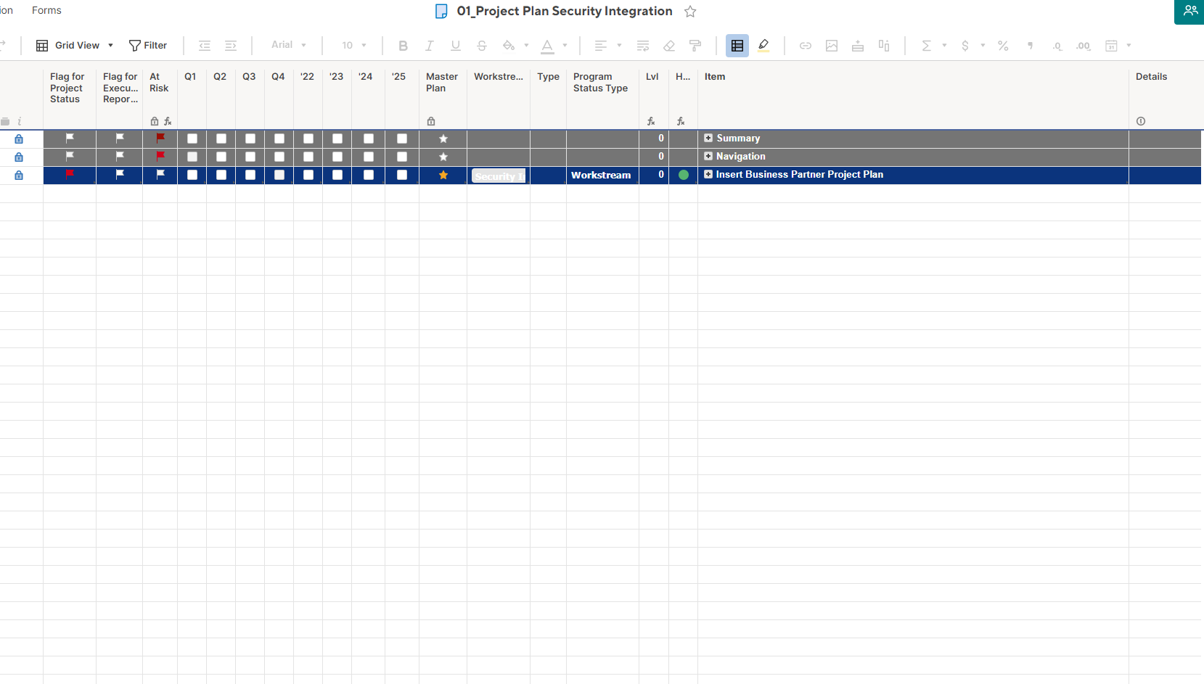Click the Thousands format icon
Screen dimensions: 1204x684
pos(1030,46)
